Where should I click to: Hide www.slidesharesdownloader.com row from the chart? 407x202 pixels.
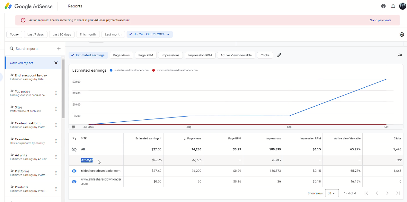point(74,181)
